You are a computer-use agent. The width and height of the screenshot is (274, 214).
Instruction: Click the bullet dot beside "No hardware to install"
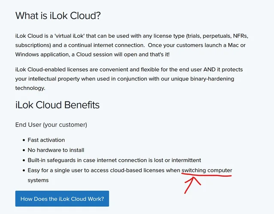coord(23,150)
